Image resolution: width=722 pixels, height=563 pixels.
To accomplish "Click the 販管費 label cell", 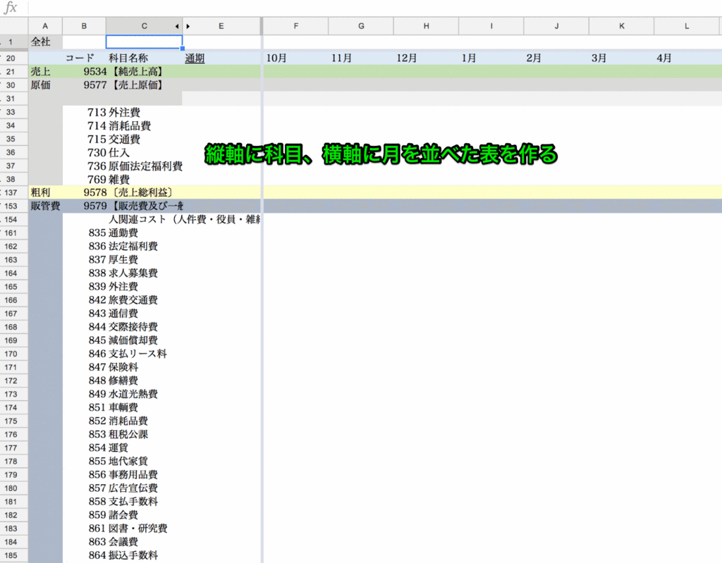I will click(45, 205).
